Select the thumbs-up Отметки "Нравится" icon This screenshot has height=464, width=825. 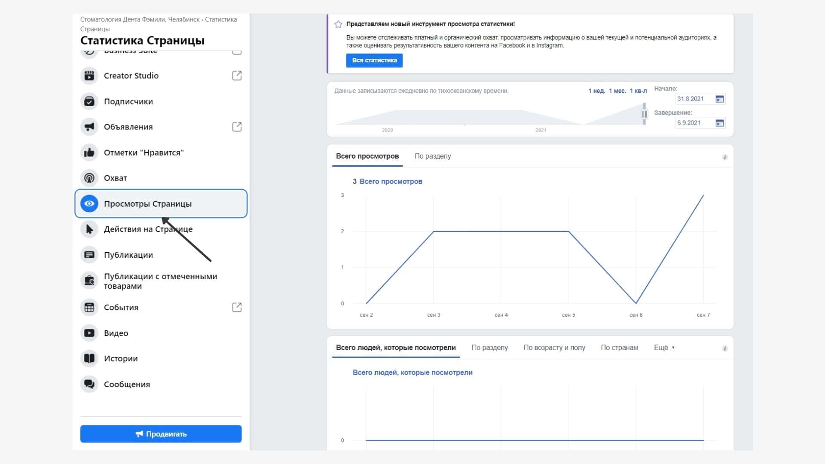[89, 153]
